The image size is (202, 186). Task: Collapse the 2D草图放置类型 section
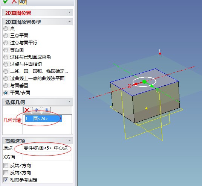point(69,21)
